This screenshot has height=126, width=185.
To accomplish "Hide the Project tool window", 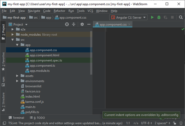I will click(89, 24).
